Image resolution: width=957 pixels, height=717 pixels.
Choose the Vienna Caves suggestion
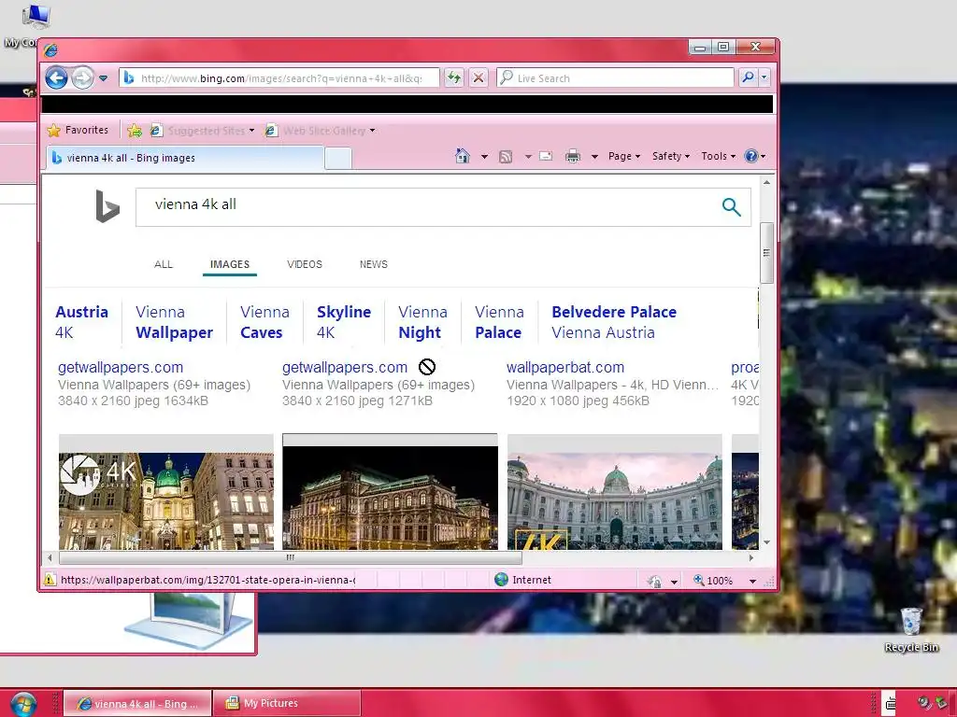(x=264, y=322)
